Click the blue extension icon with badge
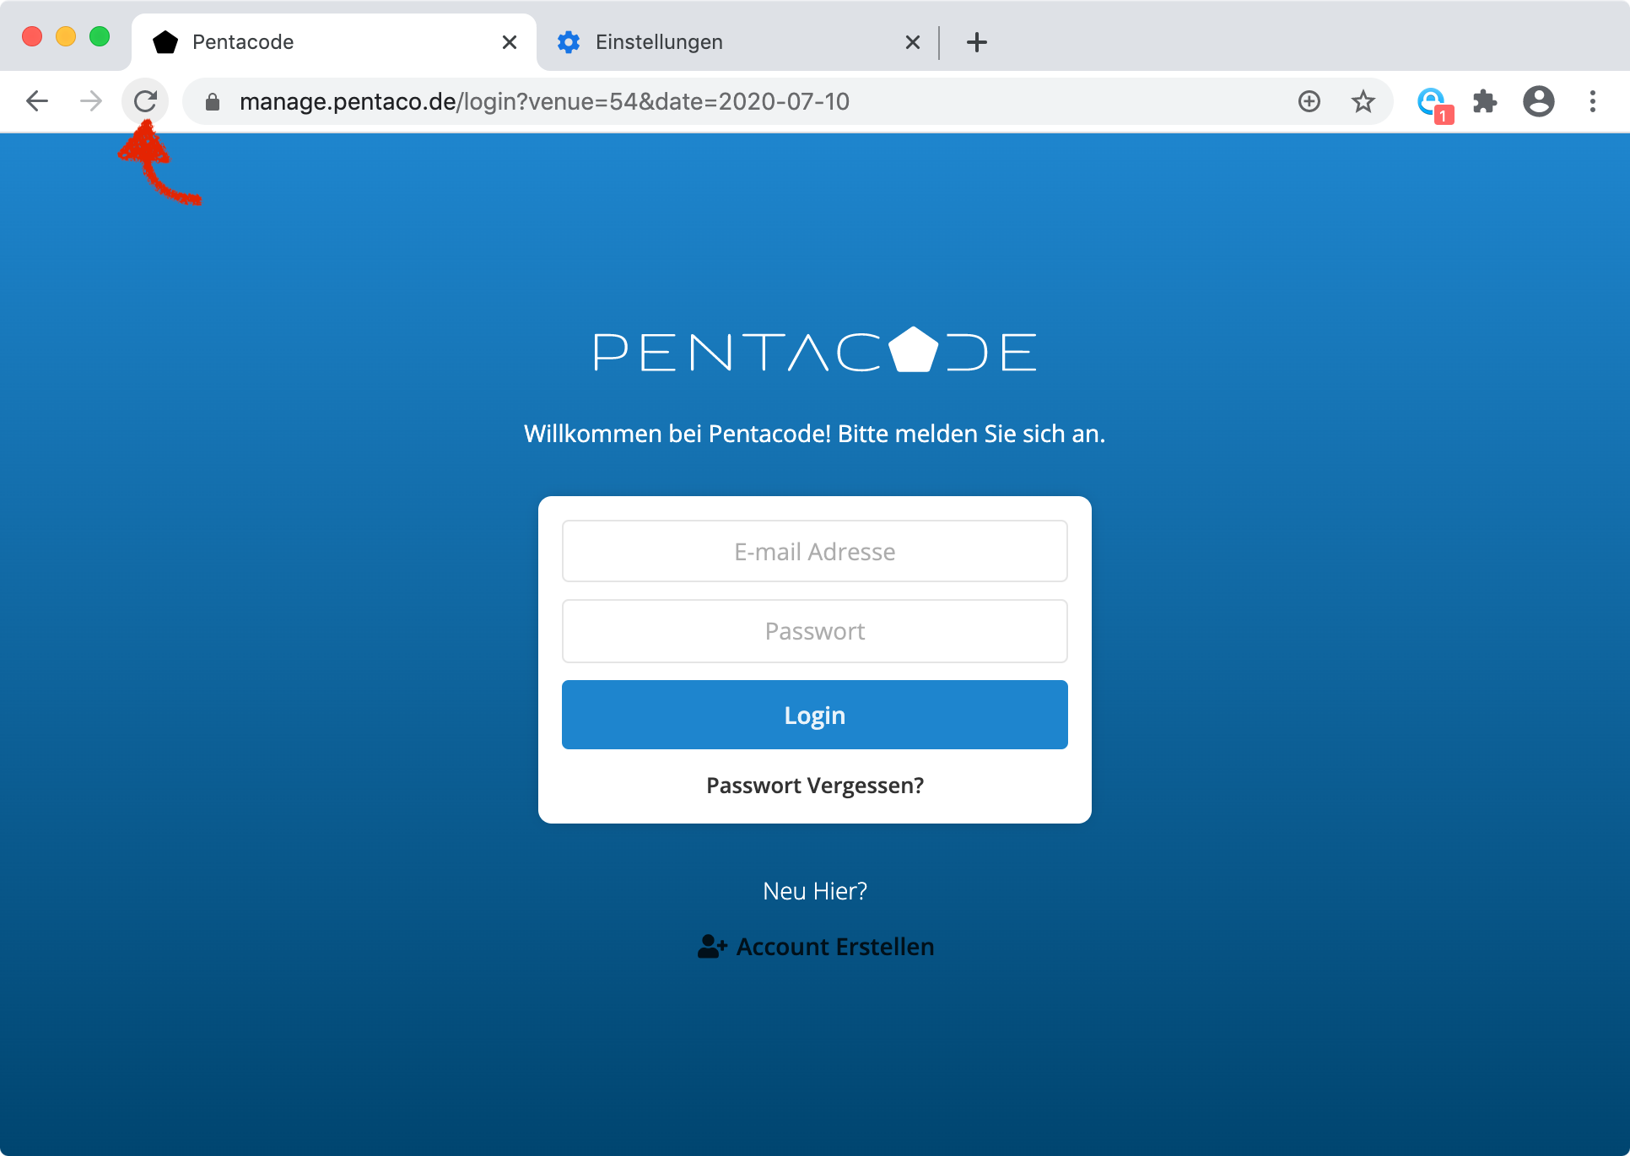 tap(1431, 103)
